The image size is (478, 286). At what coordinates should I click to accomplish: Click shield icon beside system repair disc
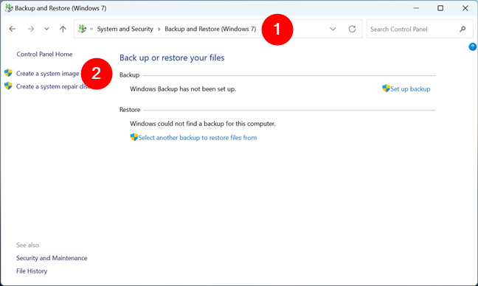click(8, 86)
